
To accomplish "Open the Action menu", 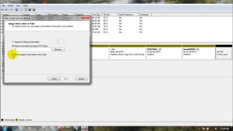I will (11, 6).
